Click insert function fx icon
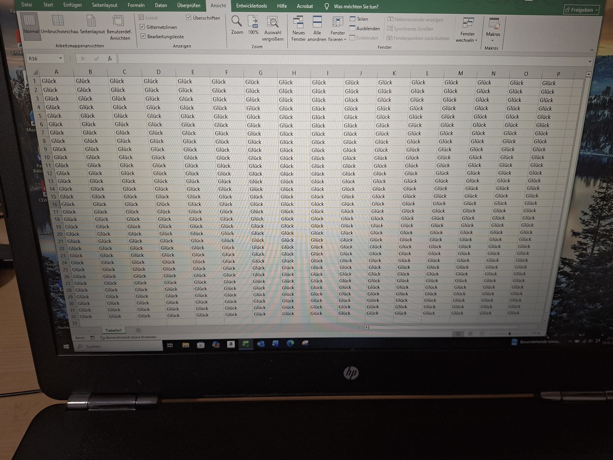This screenshot has height=460, width=613. [110, 59]
